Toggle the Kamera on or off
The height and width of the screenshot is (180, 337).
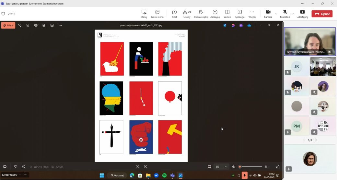268,13
